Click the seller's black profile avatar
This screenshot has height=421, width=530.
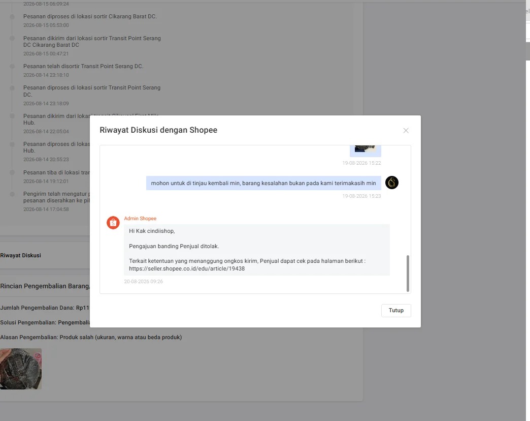coord(392,183)
